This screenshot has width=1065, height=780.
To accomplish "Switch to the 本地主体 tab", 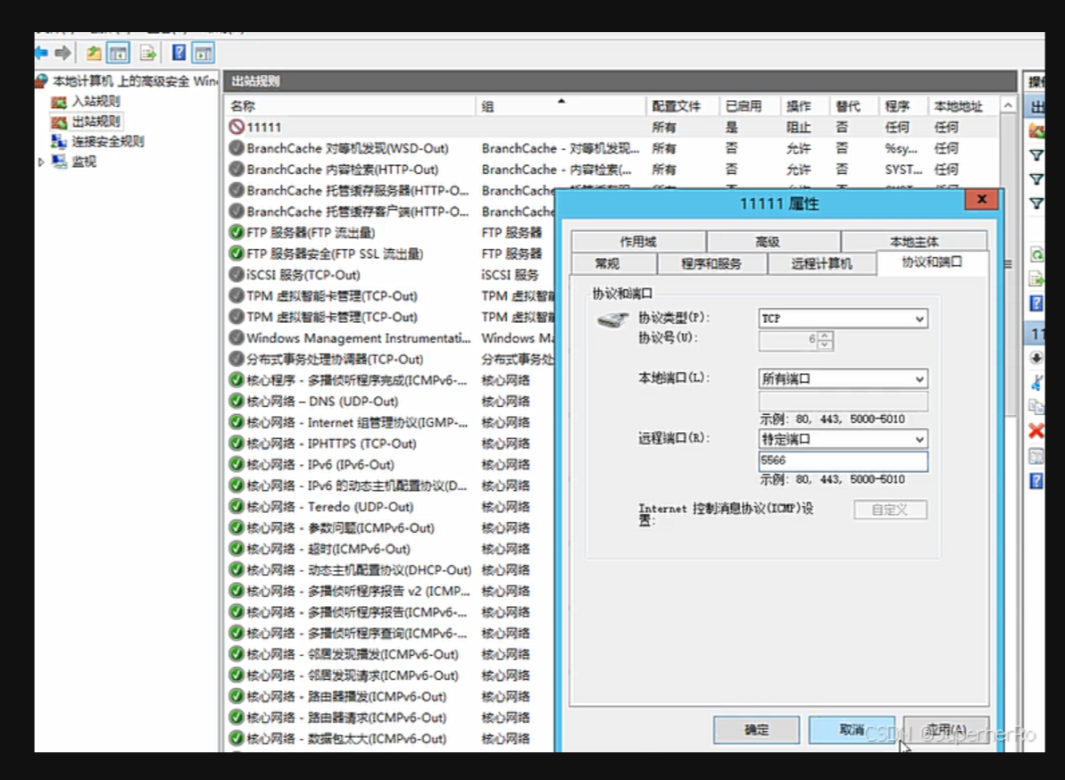I will pos(913,242).
